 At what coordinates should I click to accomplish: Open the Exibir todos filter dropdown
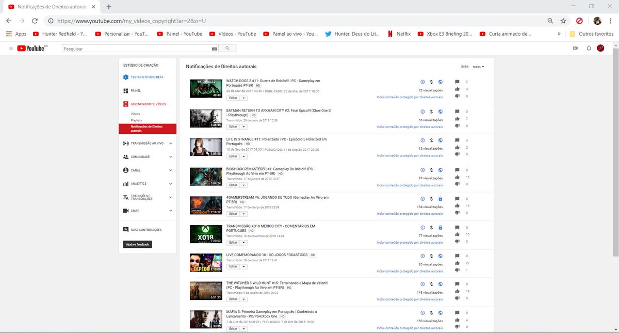(478, 67)
